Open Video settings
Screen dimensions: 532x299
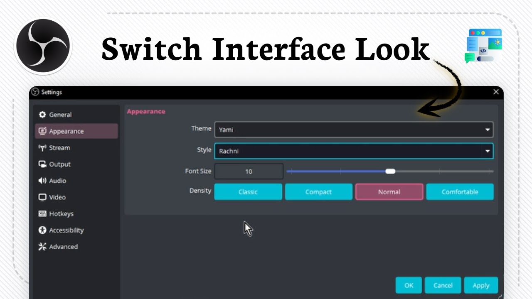pos(76,197)
